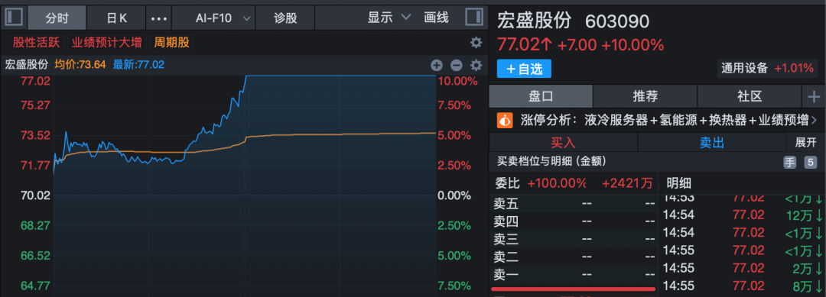Click the 卖三 order row
The height and width of the screenshot is (297, 826).
(x=574, y=239)
